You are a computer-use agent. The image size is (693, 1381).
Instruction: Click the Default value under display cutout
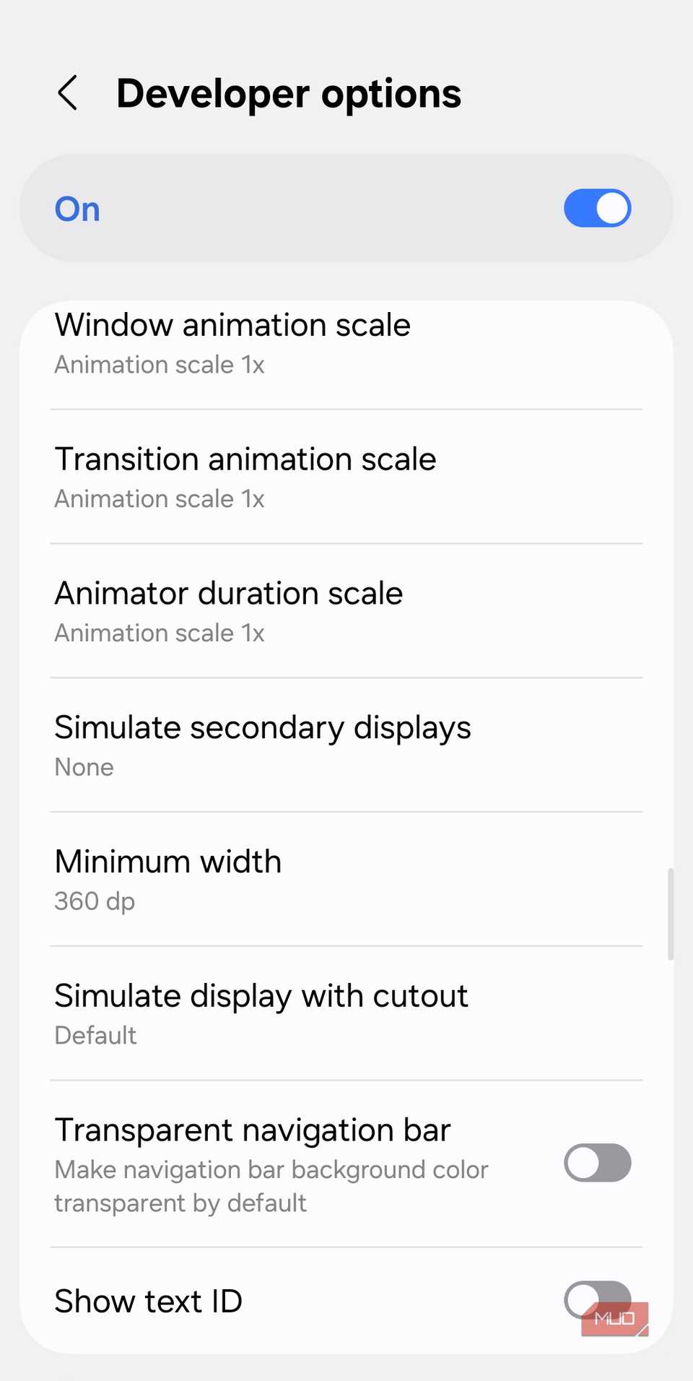coord(96,1036)
